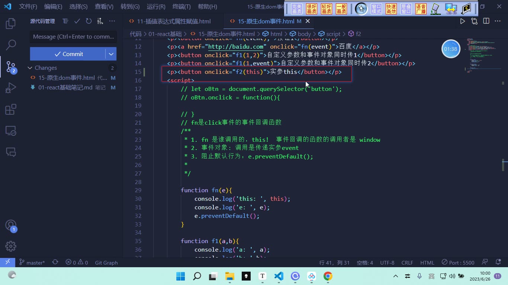This screenshot has width=508, height=285.
Task: Open the Commit button dropdown arrow
Action: pos(111,54)
